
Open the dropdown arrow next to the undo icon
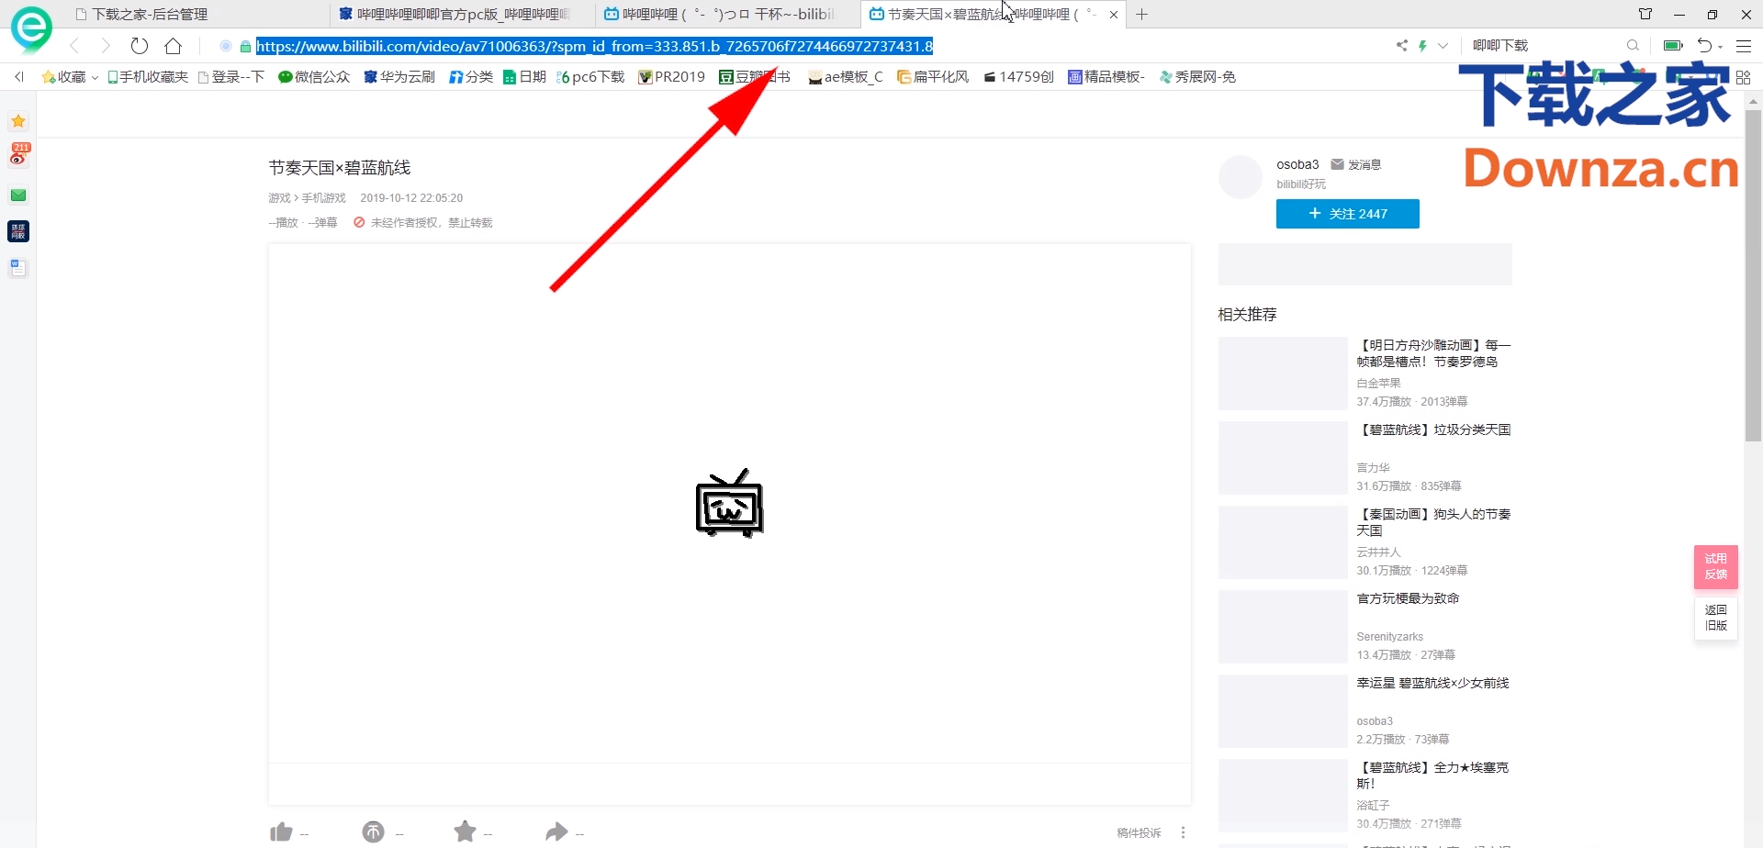coord(1720,45)
